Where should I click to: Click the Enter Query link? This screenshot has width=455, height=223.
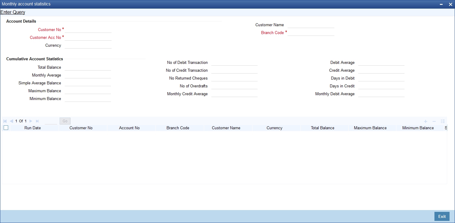[x=13, y=12]
